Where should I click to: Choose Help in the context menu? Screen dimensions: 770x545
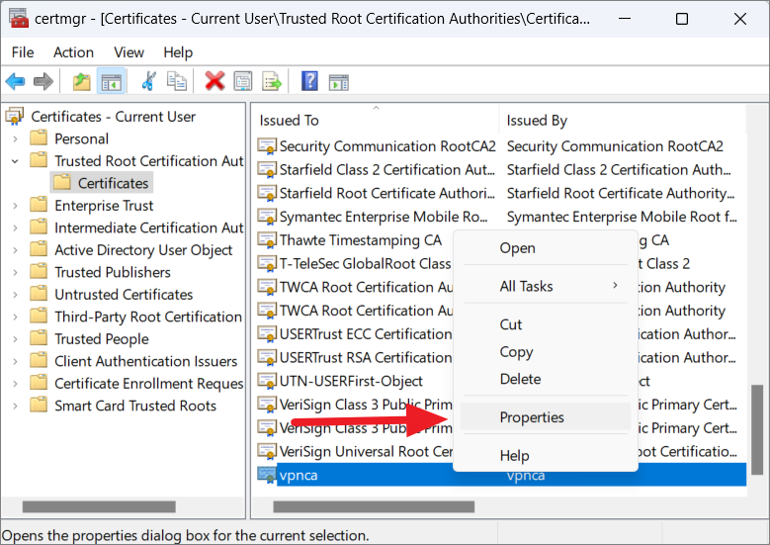[545, 456]
